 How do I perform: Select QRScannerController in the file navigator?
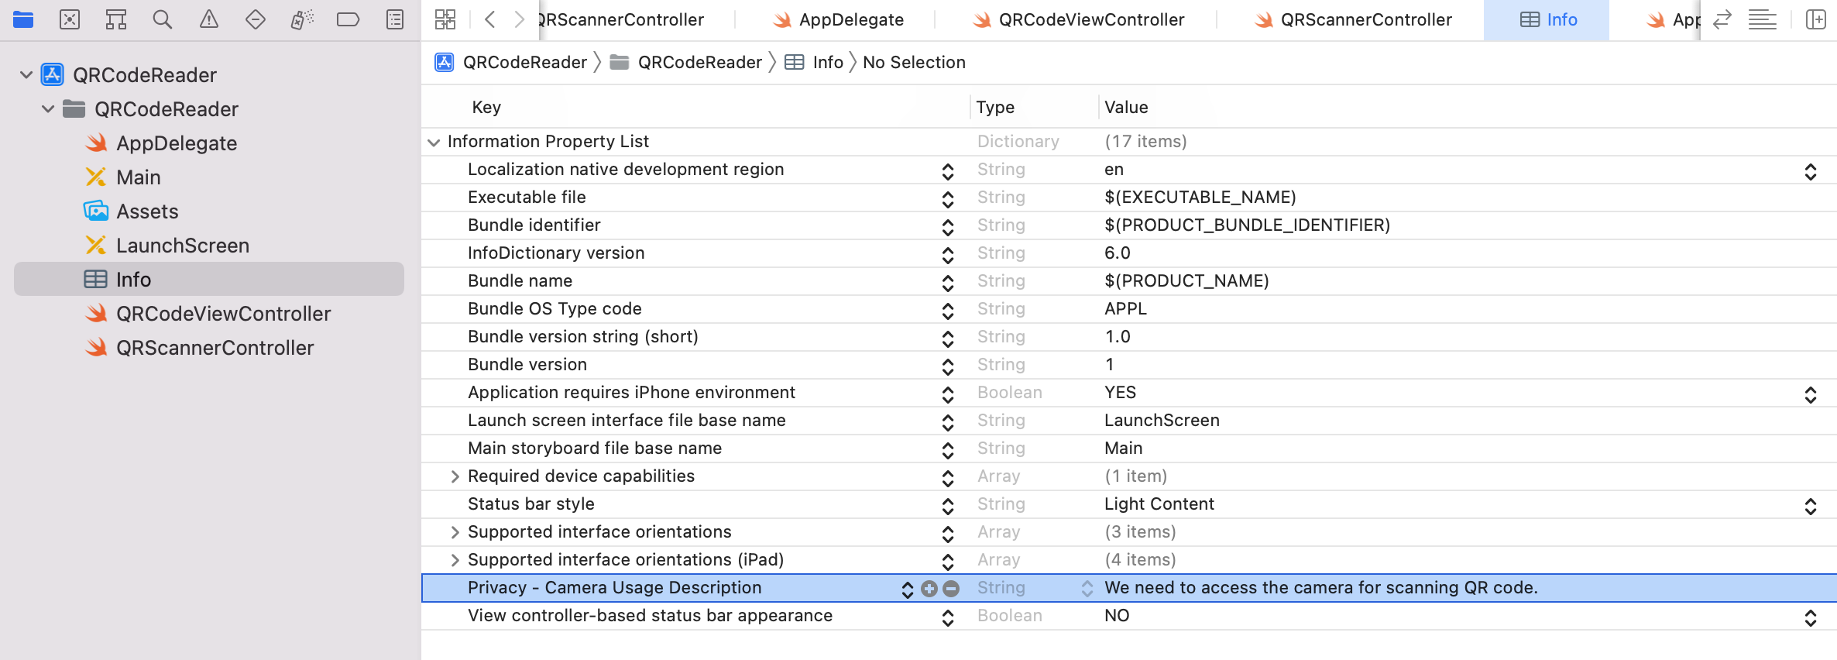pos(215,348)
